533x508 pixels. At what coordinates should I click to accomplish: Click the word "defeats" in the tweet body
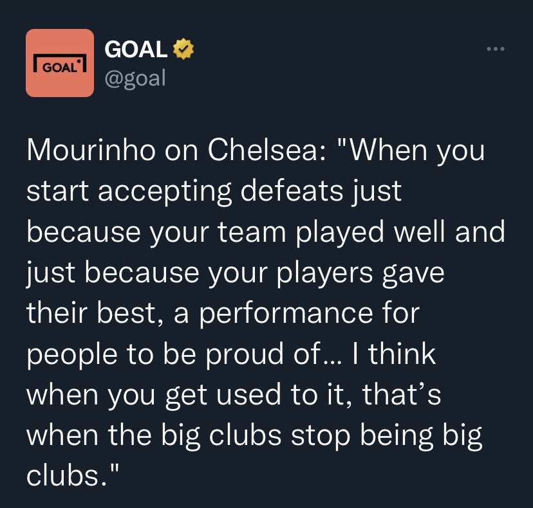coord(292,191)
